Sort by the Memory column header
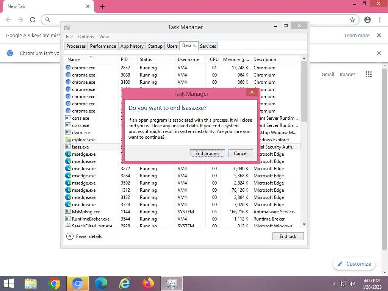Image resolution: width=388 pixels, height=291 pixels. click(236, 59)
